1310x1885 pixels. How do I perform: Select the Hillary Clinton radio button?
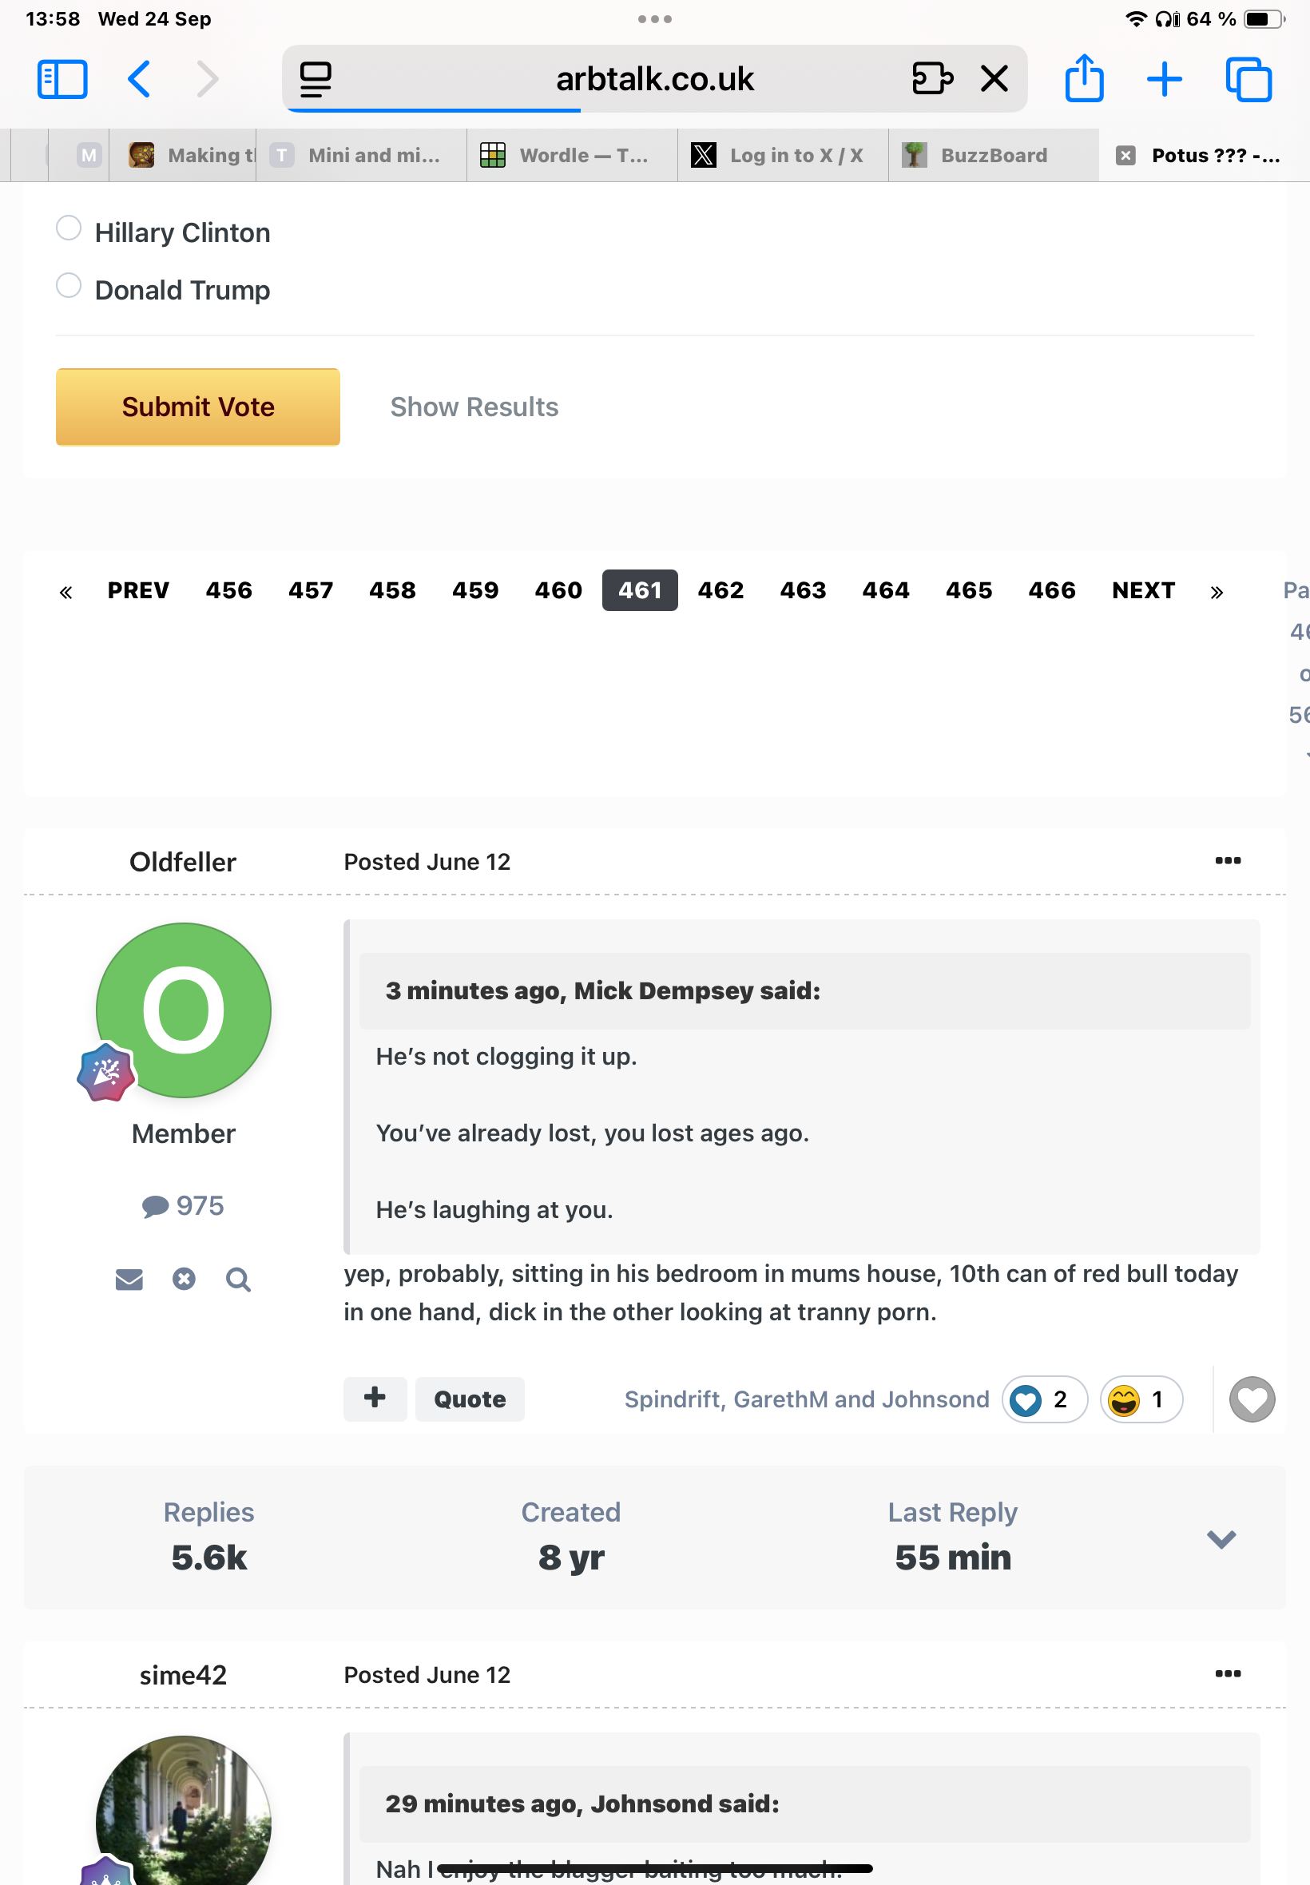pyautogui.click(x=68, y=228)
